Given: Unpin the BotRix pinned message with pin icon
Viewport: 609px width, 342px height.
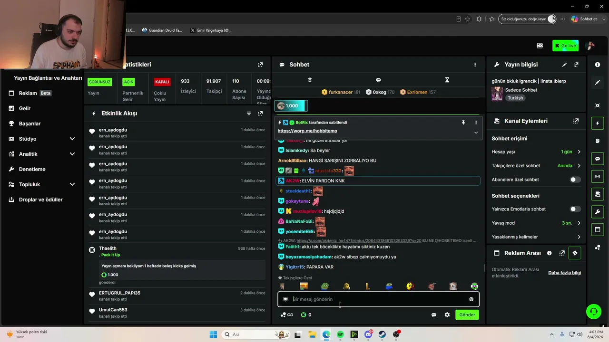Looking at the screenshot, I should point(463,123).
